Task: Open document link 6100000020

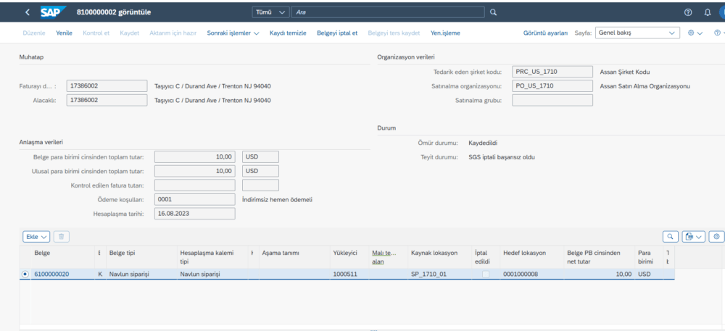Action: [x=51, y=275]
